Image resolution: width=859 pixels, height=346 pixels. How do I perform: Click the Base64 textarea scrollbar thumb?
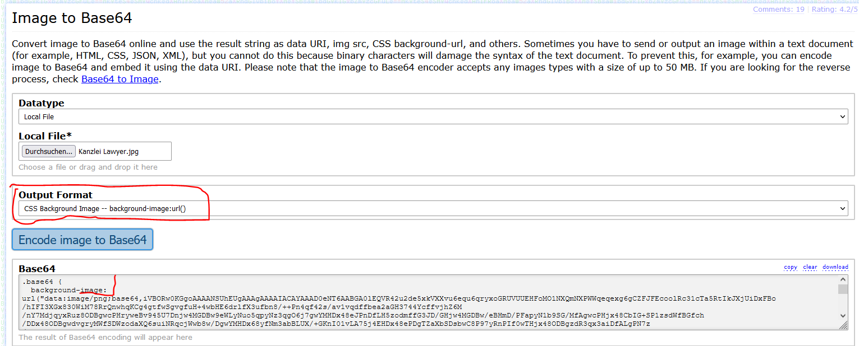click(843, 289)
